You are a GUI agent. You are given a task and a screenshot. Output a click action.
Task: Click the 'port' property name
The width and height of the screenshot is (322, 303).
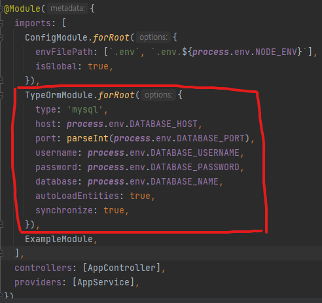click(x=46, y=138)
